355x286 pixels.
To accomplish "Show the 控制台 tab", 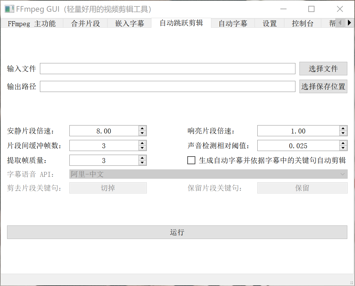I will (303, 23).
